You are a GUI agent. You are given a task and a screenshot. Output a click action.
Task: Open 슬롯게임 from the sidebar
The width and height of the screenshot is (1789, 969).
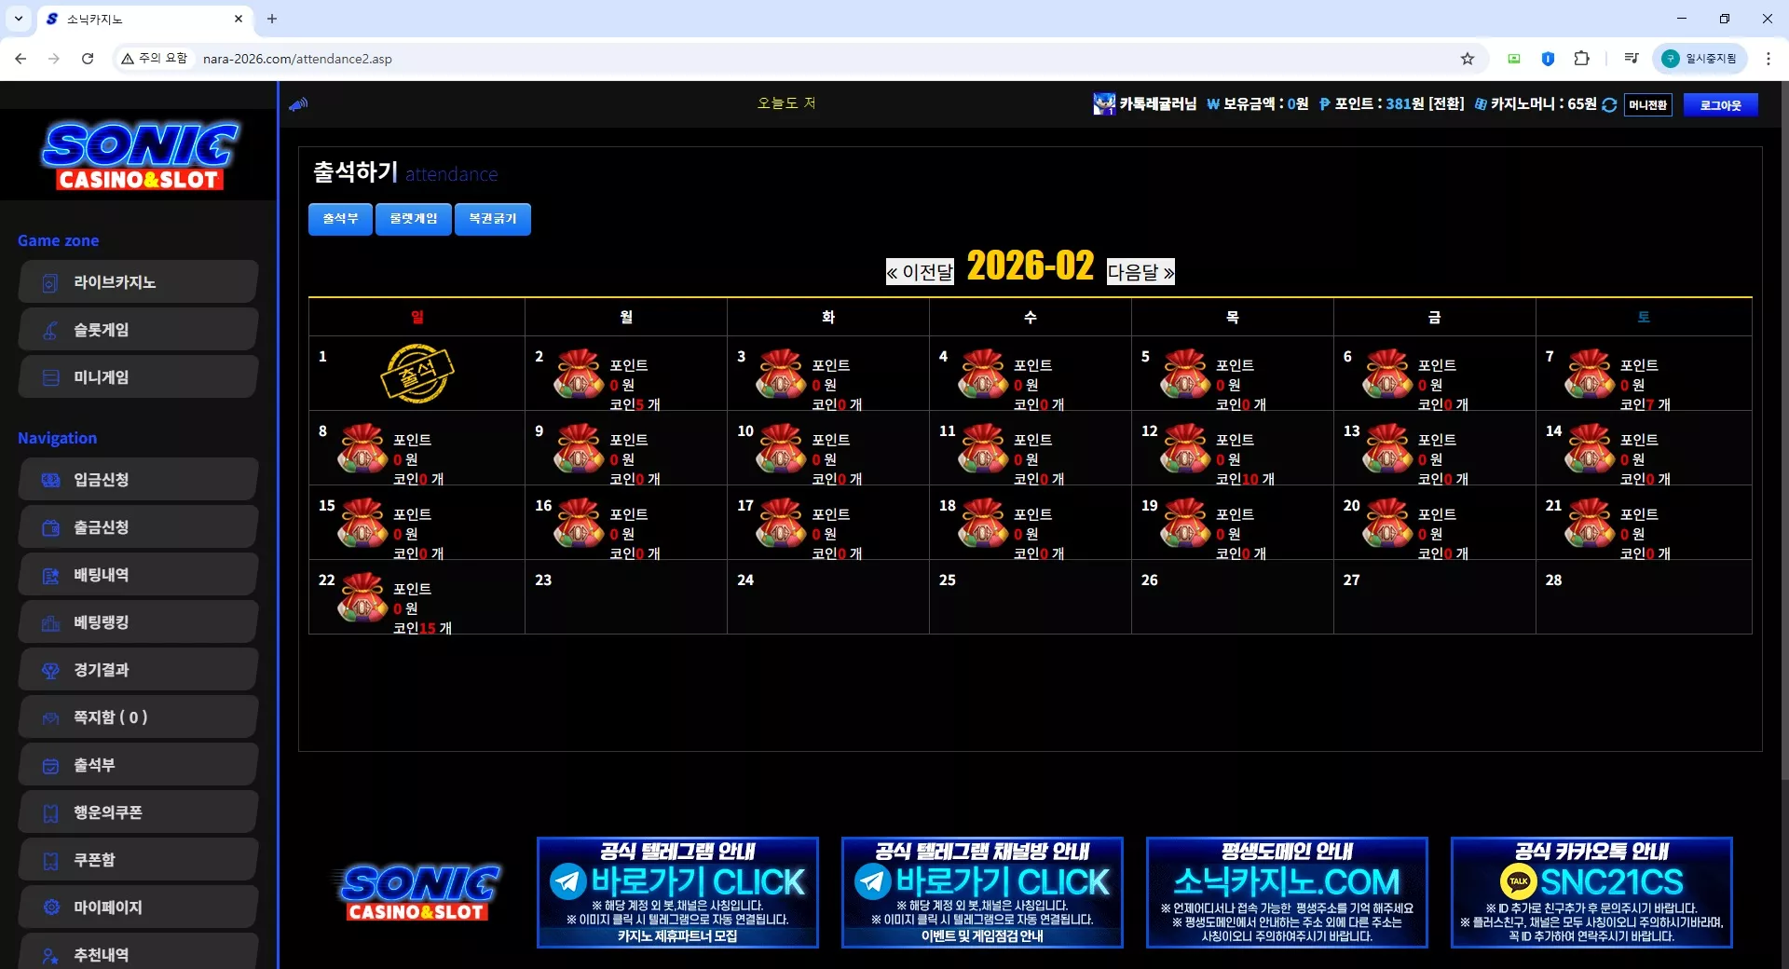click(x=138, y=329)
